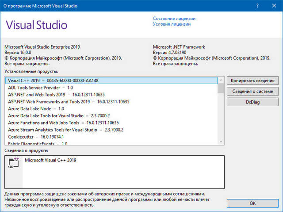283x212 pixels.
Task: Click the Microsoft Visual C++ 2019 product icon
Action: [x=13, y=164]
